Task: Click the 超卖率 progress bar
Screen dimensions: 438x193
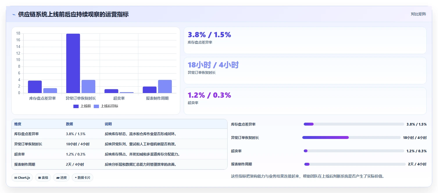Action: (354, 151)
